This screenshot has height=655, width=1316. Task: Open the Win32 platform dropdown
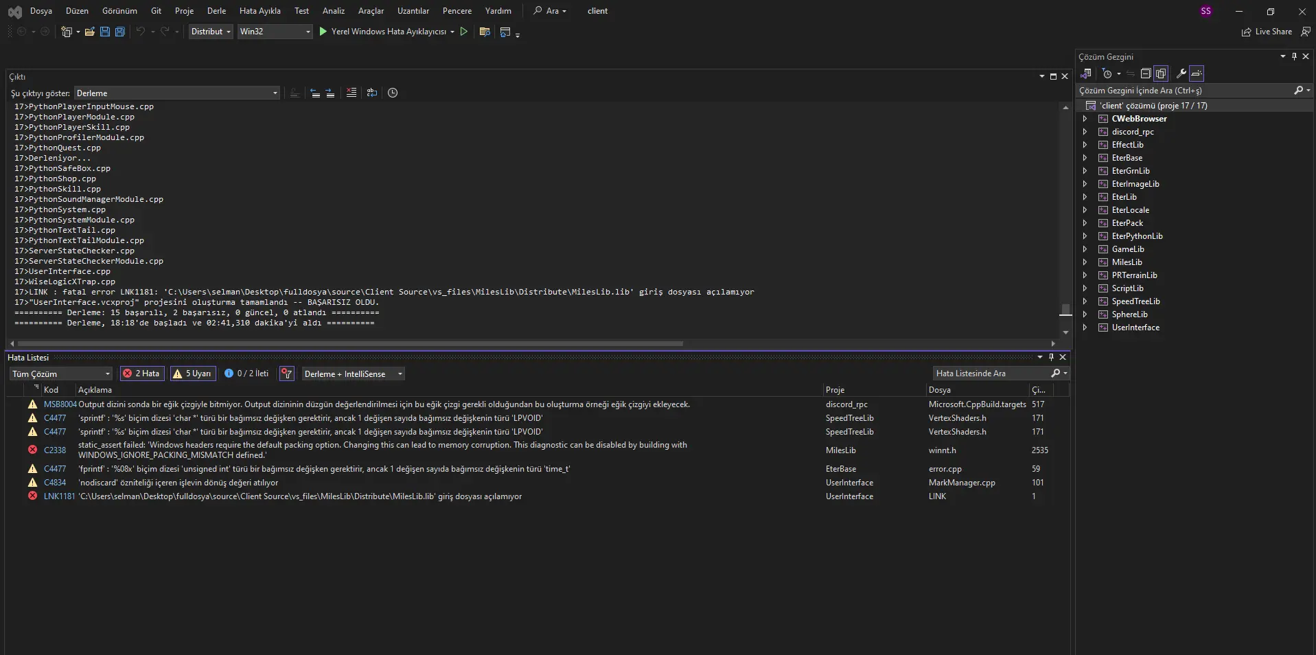[275, 32]
